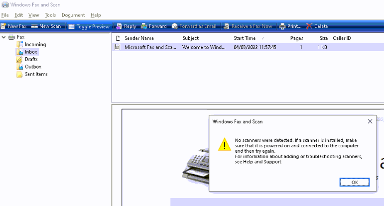
Task: Sort by Subject column header
Action: click(x=191, y=38)
